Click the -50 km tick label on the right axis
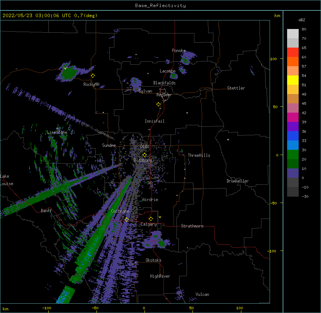Viewport: 321px width, 313px height. point(273,203)
